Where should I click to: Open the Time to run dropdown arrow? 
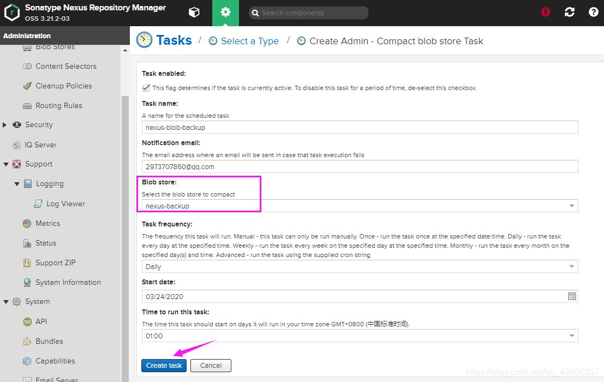point(572,336)
